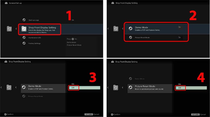Click the dimmed Picture Reset Mode wrench in screen 3
This screenshot has width=210, height=117.
(24, 96)
